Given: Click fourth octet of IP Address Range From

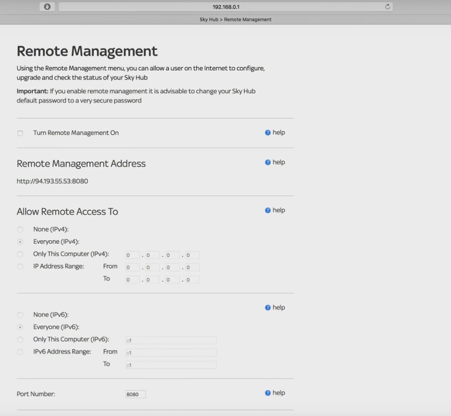Looking at the screenshot, I should point(193,267).
